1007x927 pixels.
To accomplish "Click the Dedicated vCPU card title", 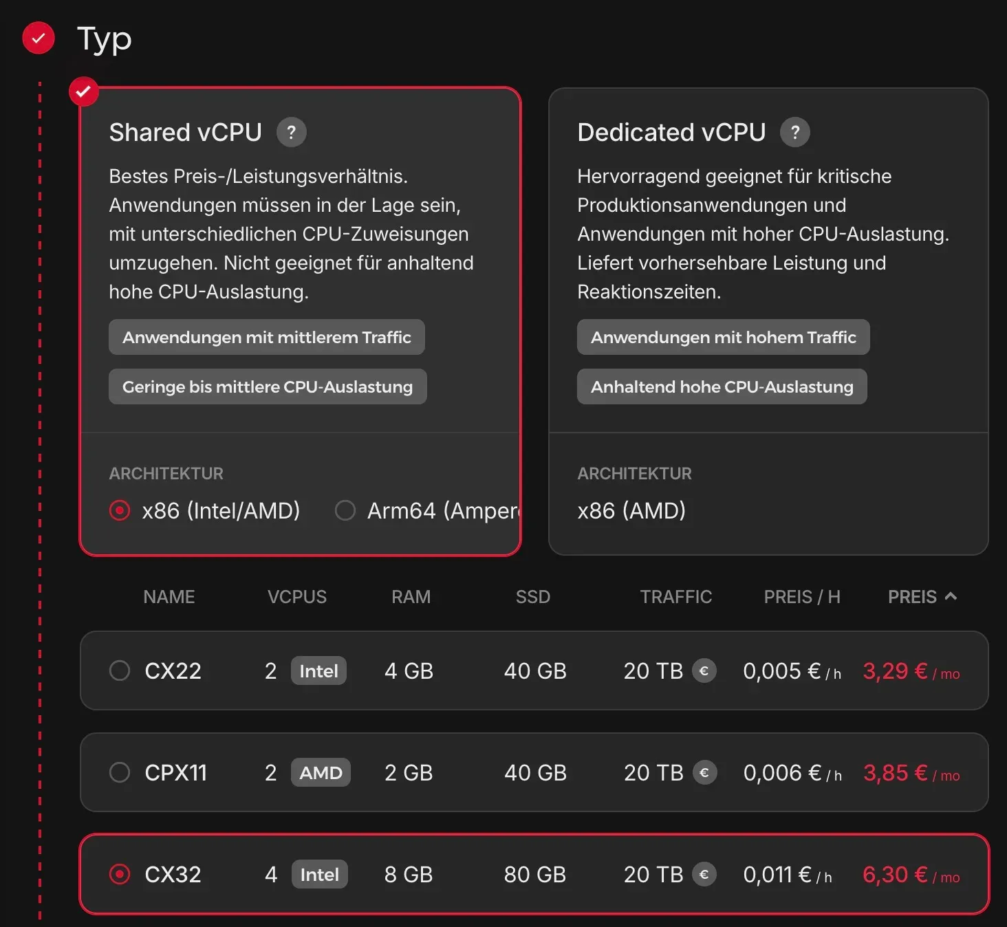I will 671,132.
